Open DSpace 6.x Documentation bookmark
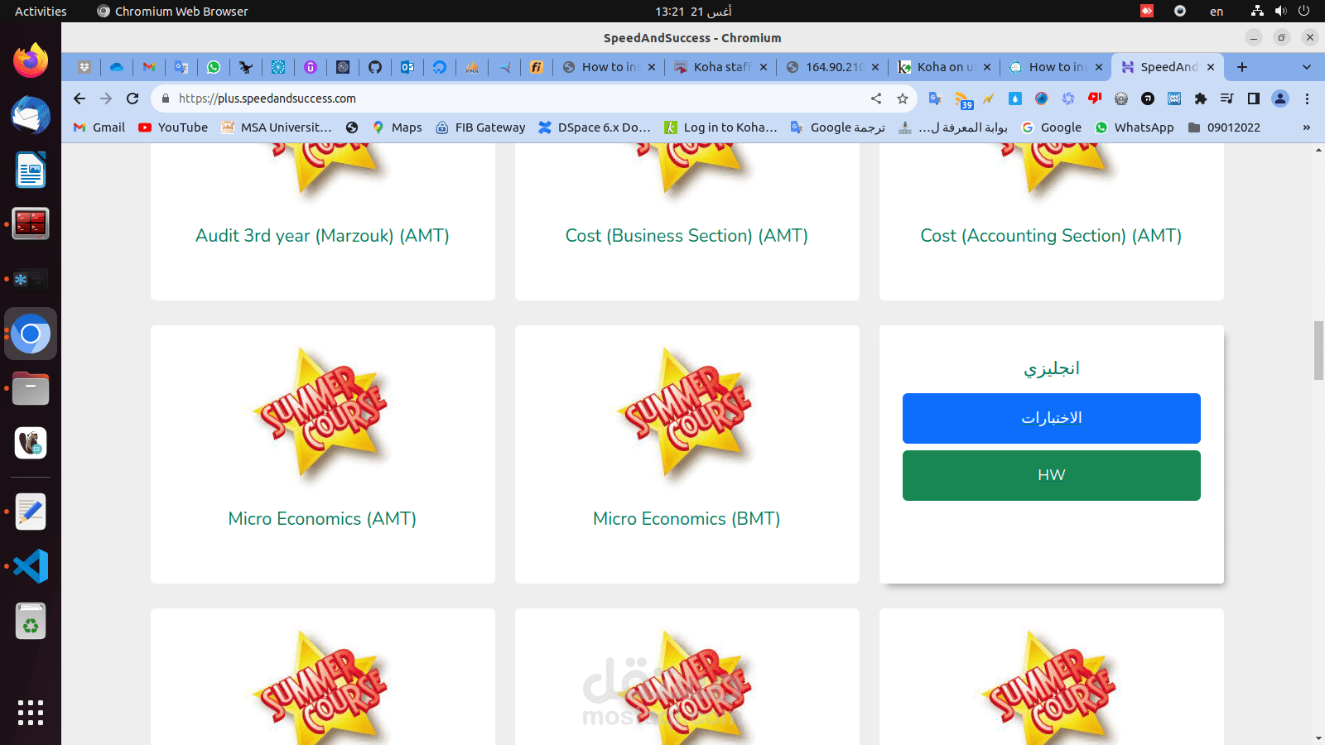 point(595,127)
